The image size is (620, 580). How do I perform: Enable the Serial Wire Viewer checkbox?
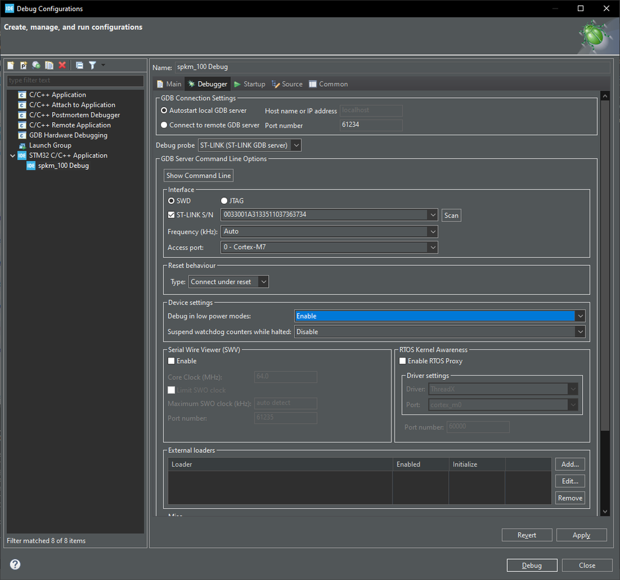click(x=171, y=361)
